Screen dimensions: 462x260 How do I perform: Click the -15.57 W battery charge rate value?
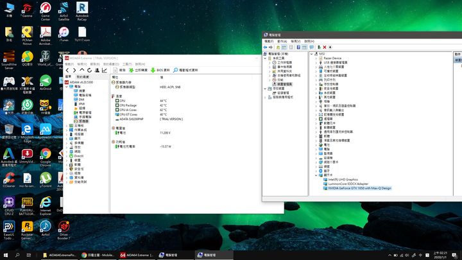(x=166, y=146)
